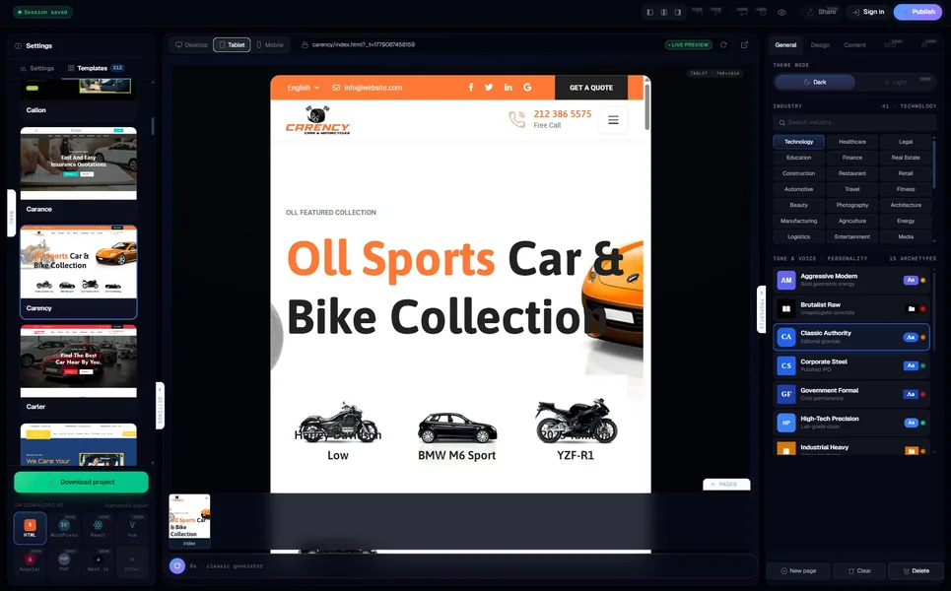951x591 pixels.
Task: Choose Brutalist Raw archetype
Action: (851, 308)
